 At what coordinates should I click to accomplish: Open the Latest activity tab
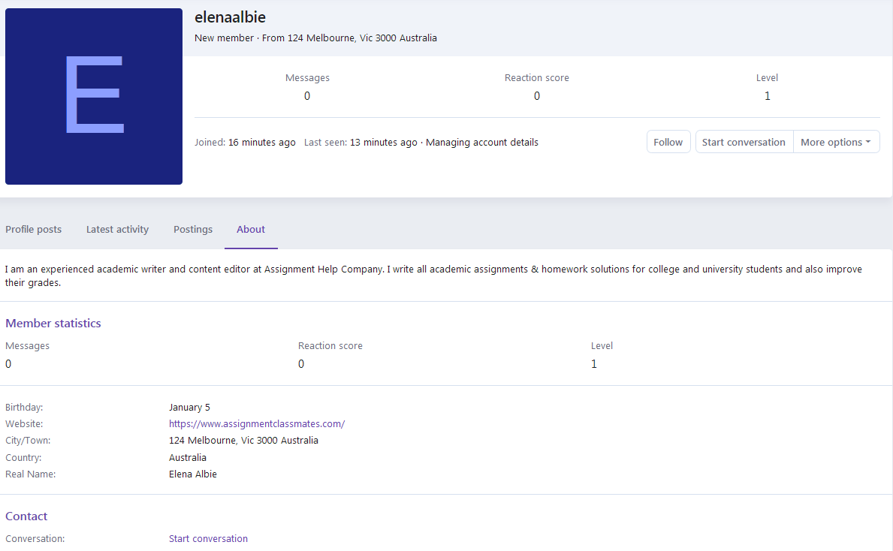(117, 230)
